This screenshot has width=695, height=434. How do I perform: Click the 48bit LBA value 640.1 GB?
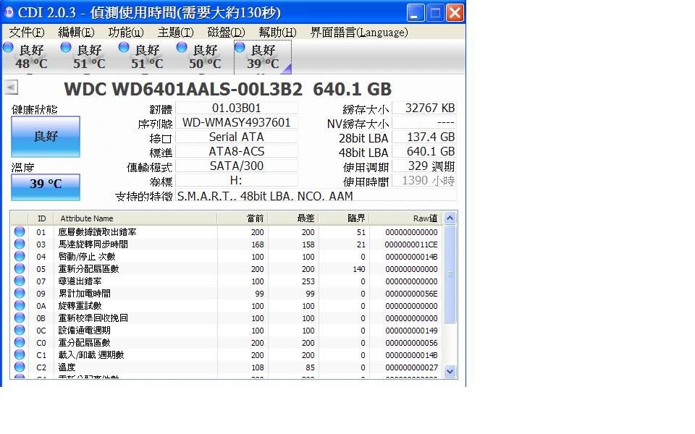coord(424,152)
